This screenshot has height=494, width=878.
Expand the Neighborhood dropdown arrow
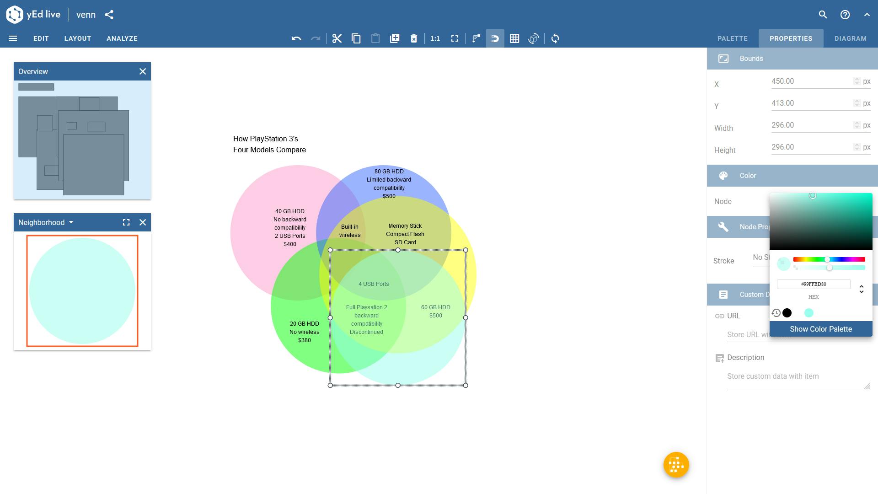(71, 222)
